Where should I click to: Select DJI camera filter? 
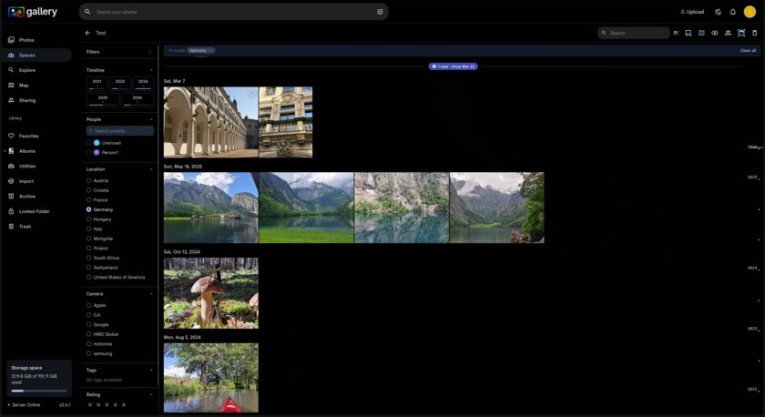89,315
